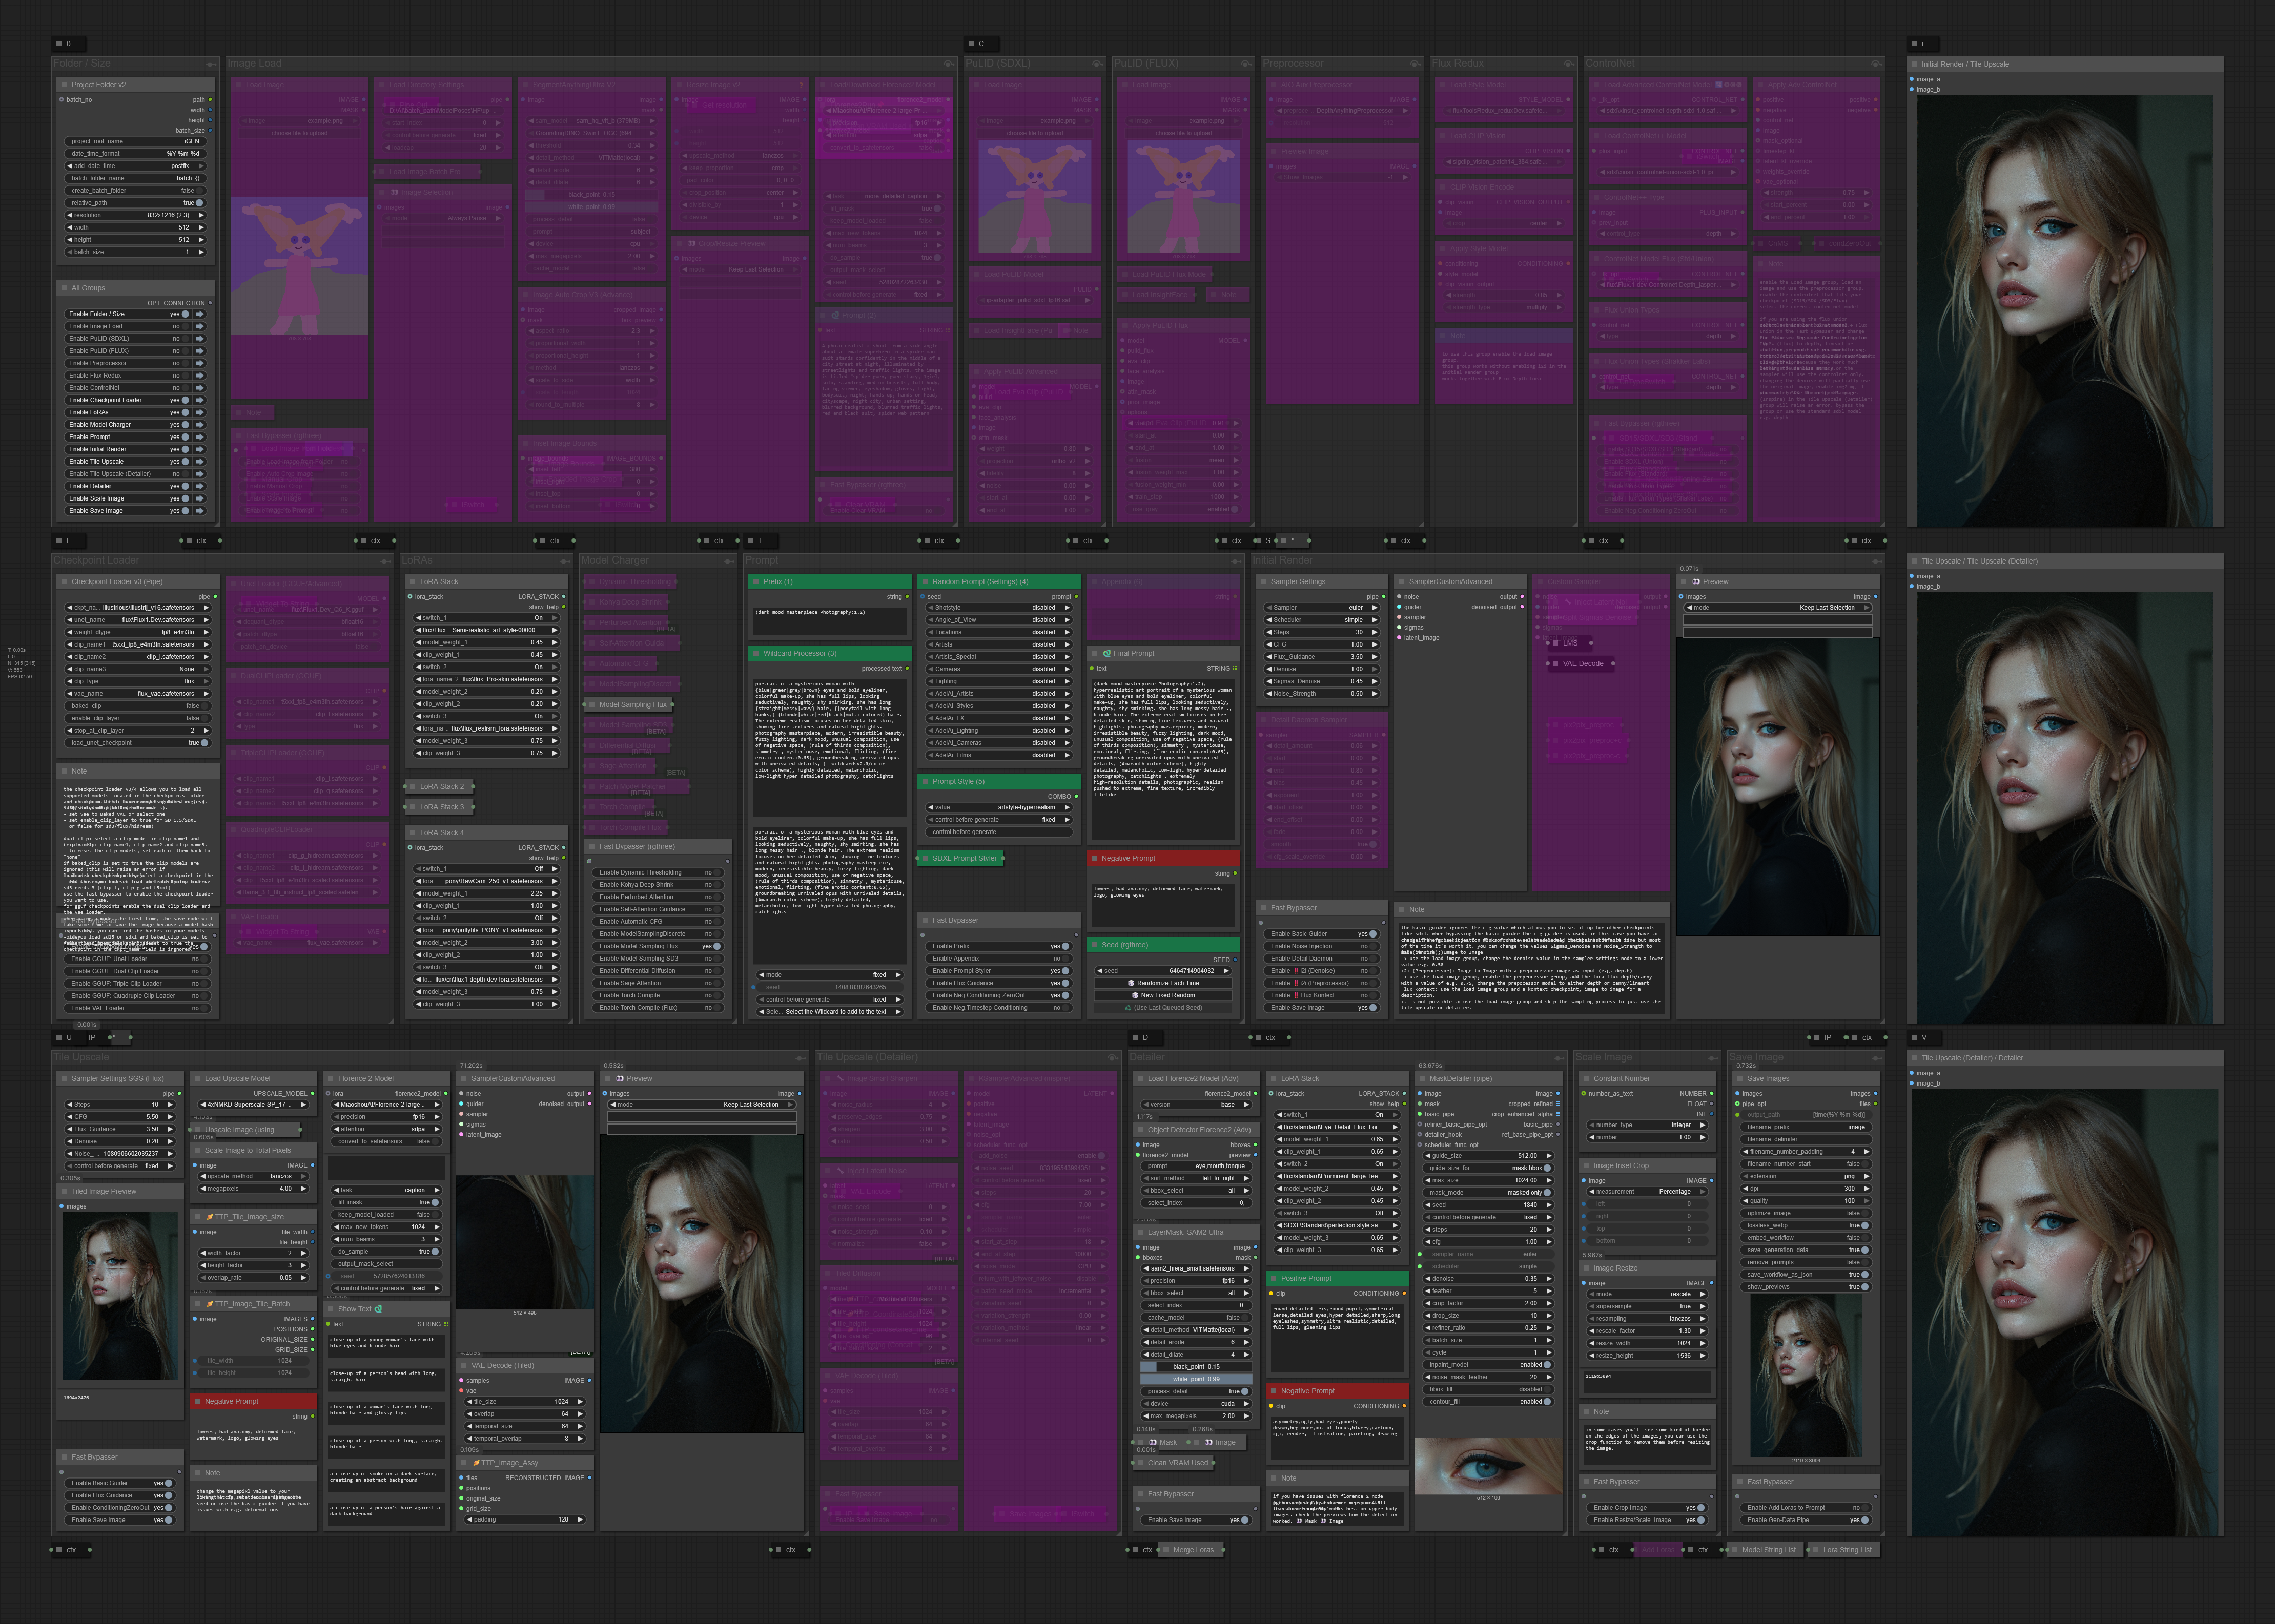Image resolution: width=2275 pixels, height=1624 pixels.
Task: Collapse the Project Folder v2 node via its dot
Action: [63, 85]
